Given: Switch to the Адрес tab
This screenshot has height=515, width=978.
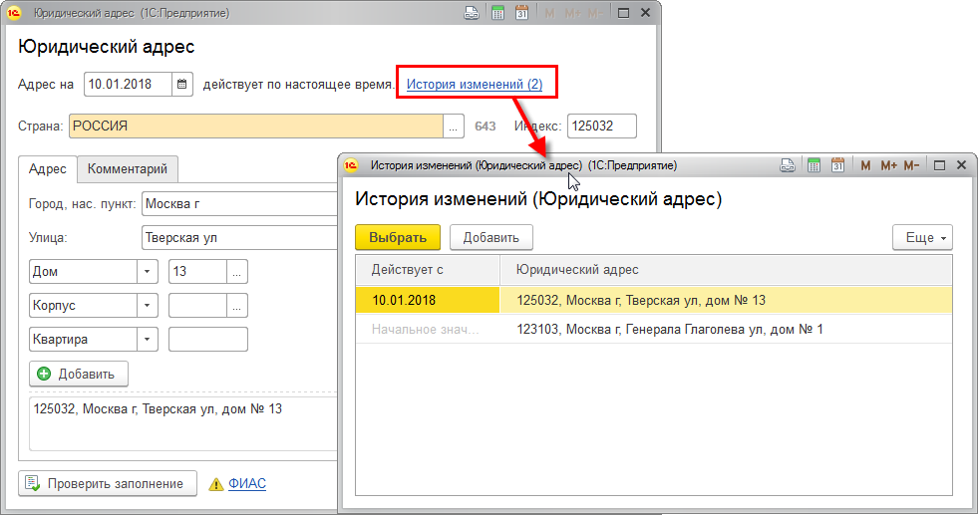Looking at the screenshot, I should click(x=48, y=169).
